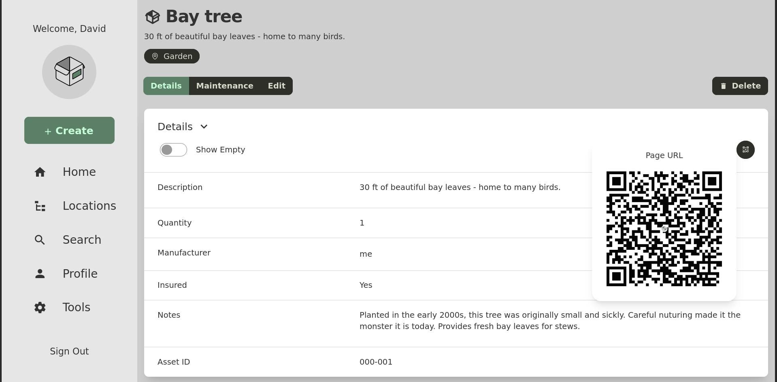Click the Homebox logo avatar under Welcome, David
Screen dimensions: 777x382
click(x=69, y=72)
